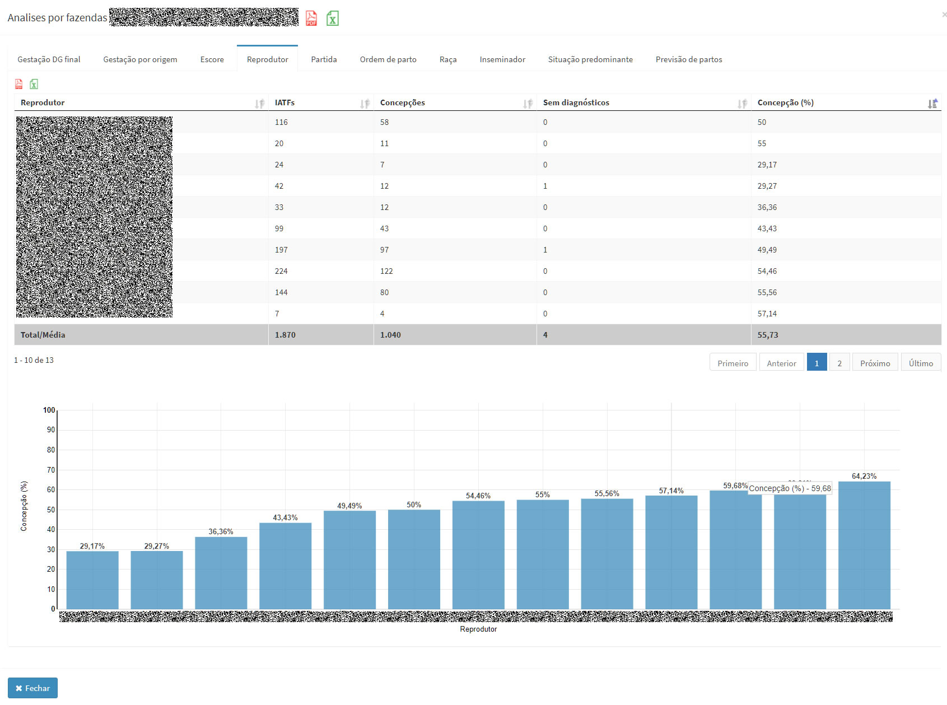This screenshot has height=705, width=947.
Task: Click total IATFs value 1.870
Action: coord(285,335)
